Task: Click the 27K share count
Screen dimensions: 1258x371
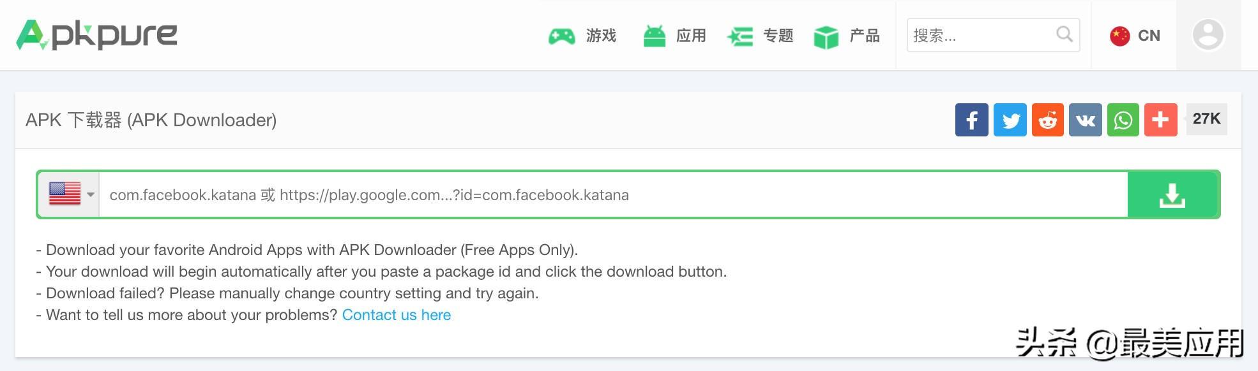Action: [x=1206, y=119]
